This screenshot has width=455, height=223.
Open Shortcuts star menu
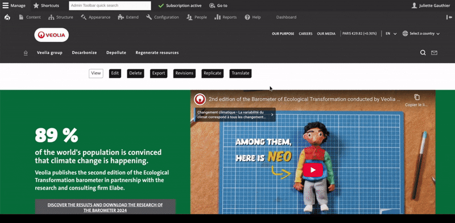(x=46, y=6)
